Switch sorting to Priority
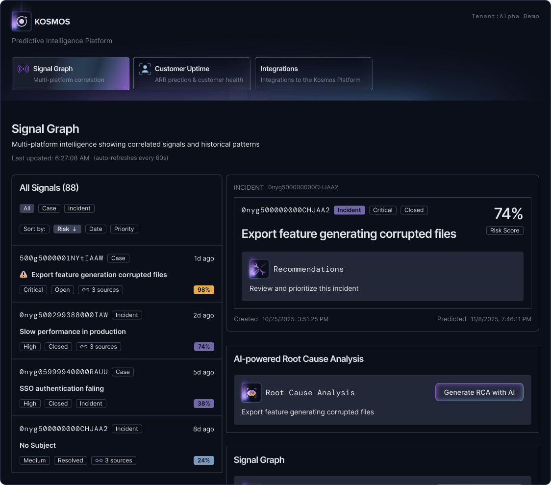 tap(124, 229)
